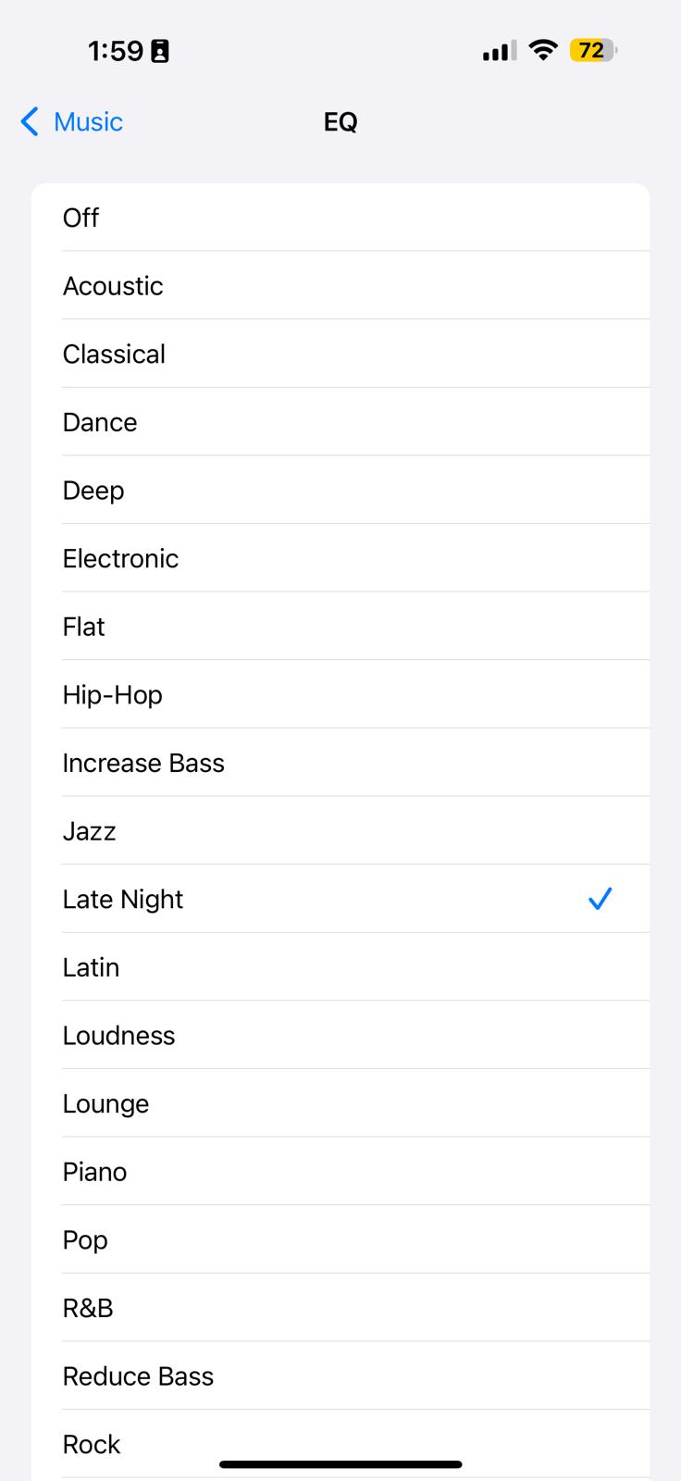Tap the clock showing 1:59
Image resolution: width=681 pixels, height=1481 pixels.
pyautogui.click(x=116, y=51)
